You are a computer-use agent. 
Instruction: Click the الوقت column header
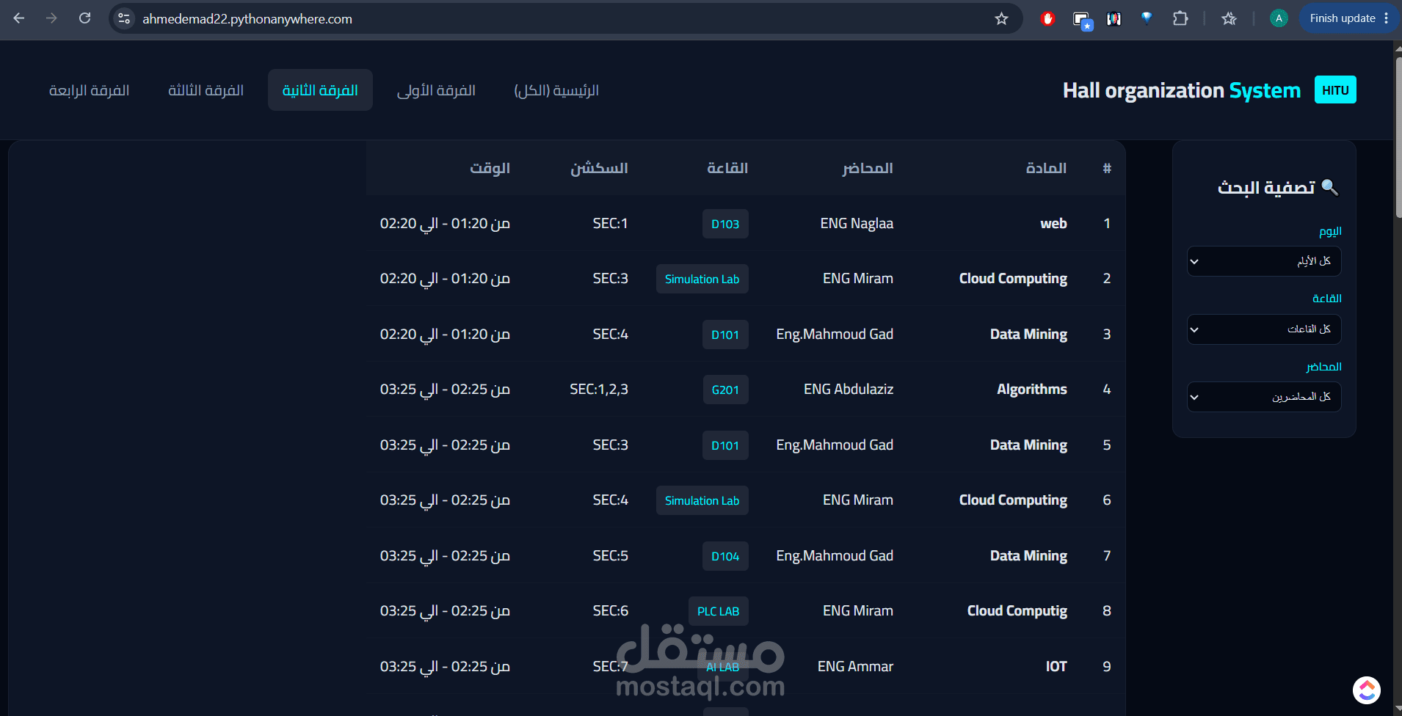tap(490, 168)
